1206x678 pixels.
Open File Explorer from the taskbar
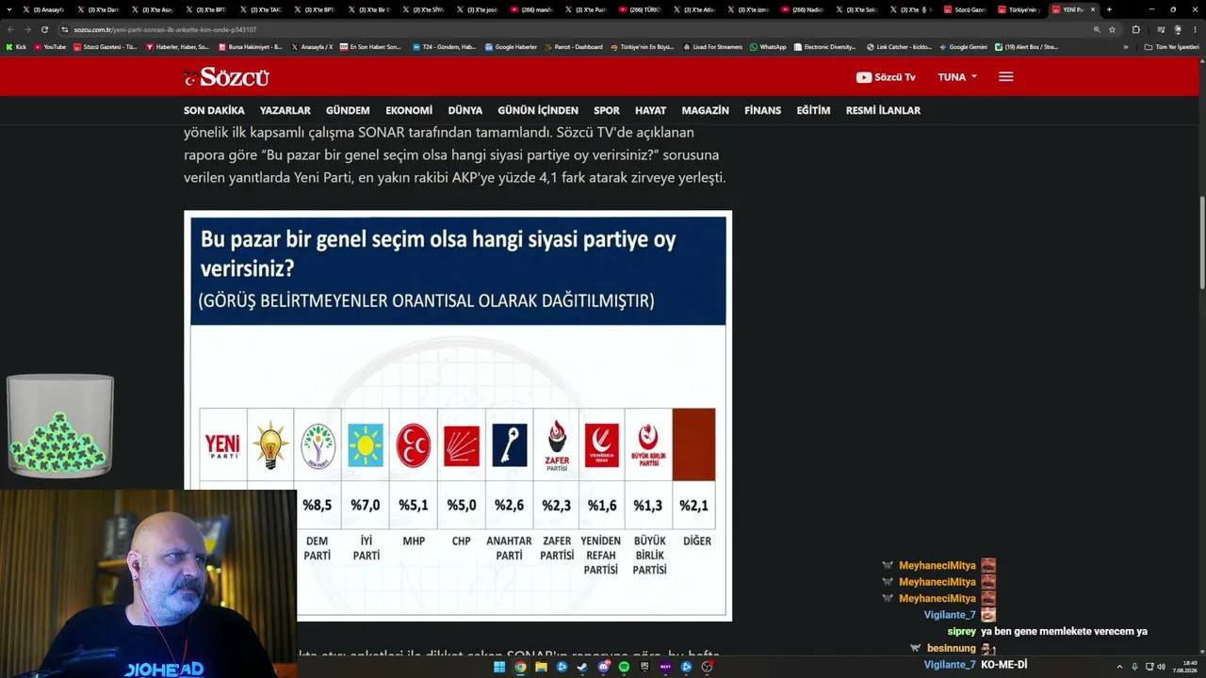click(x=541, y=667)
